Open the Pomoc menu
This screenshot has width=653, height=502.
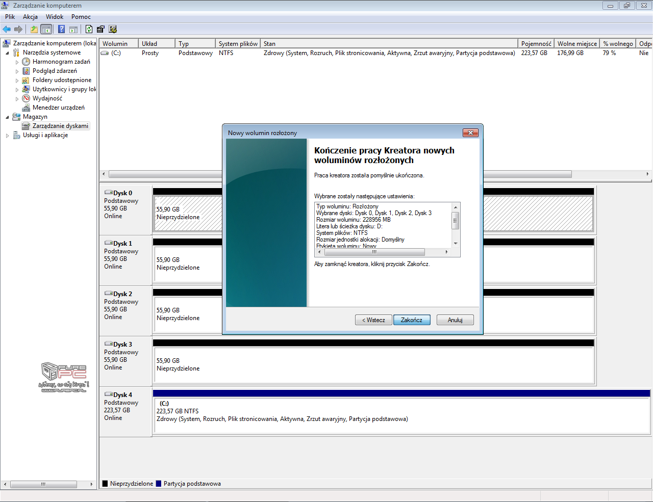pos(81,17)
